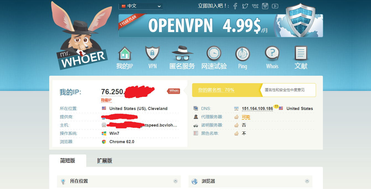Switch to the 简短版 tab
Viewport: 371px width, 189px height.
coord(68,161)
